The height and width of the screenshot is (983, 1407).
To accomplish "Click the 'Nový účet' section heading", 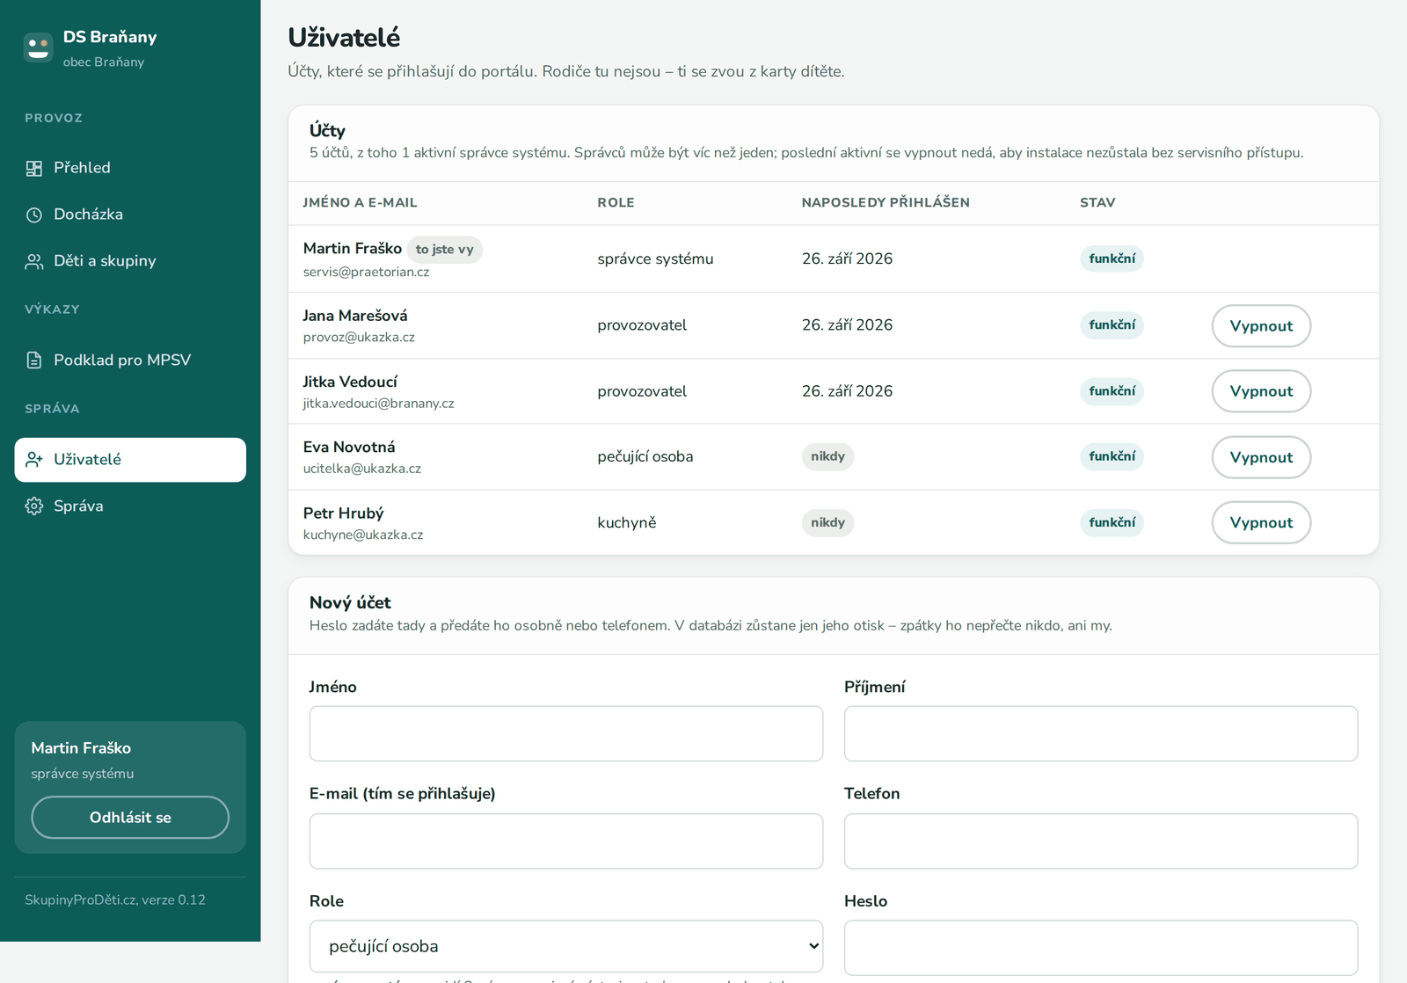I will (350, 602).
